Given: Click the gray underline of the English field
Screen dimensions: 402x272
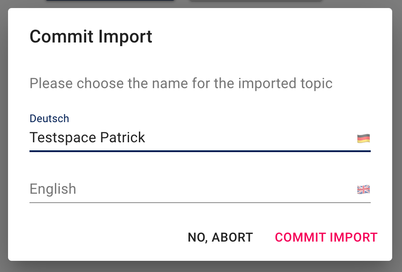Looking at the screenshot, I should point(200,203).
